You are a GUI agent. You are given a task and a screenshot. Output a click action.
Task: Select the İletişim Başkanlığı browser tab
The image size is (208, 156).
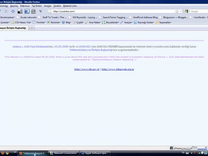[x=14, y=28]
